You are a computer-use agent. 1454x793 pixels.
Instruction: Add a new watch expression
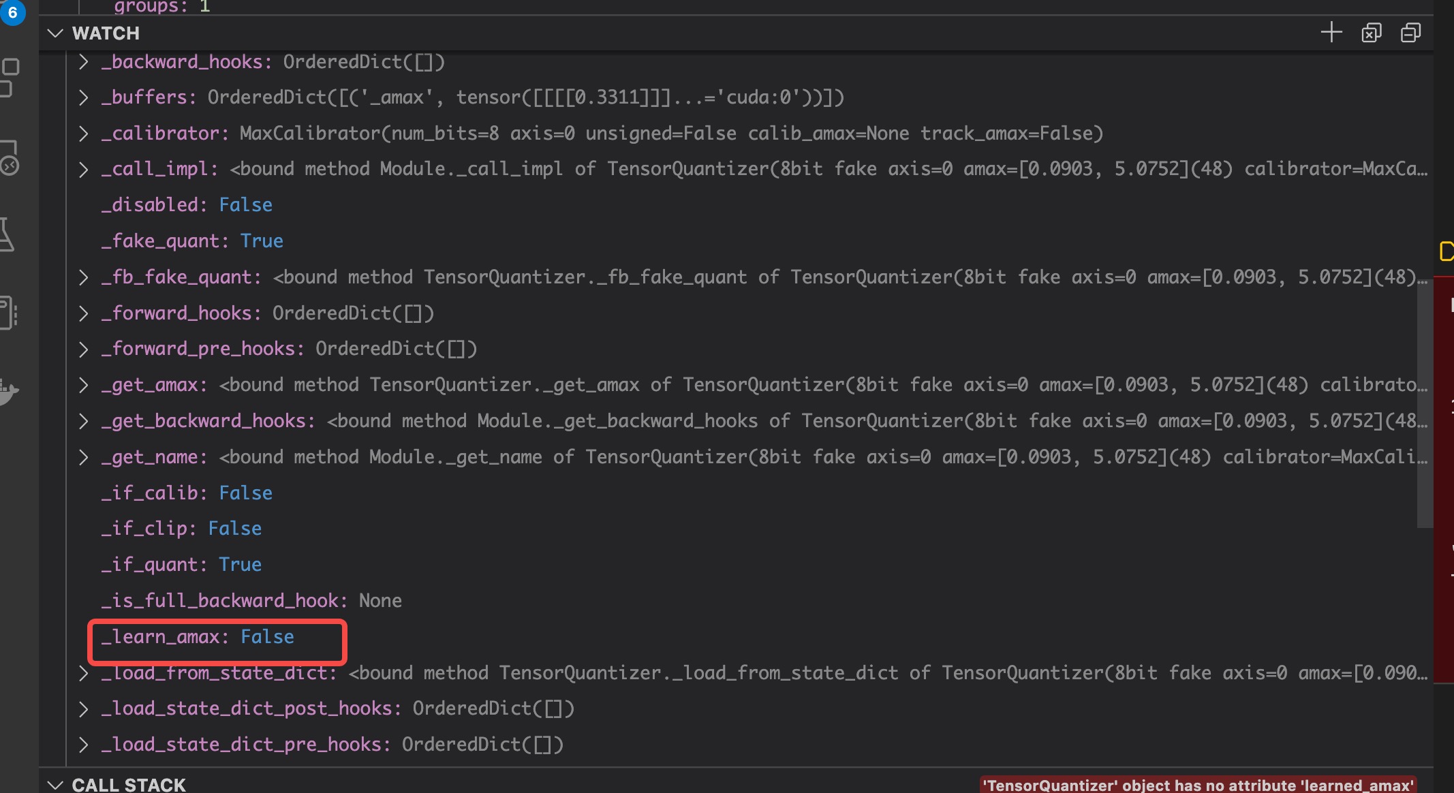pos(1331,32)
